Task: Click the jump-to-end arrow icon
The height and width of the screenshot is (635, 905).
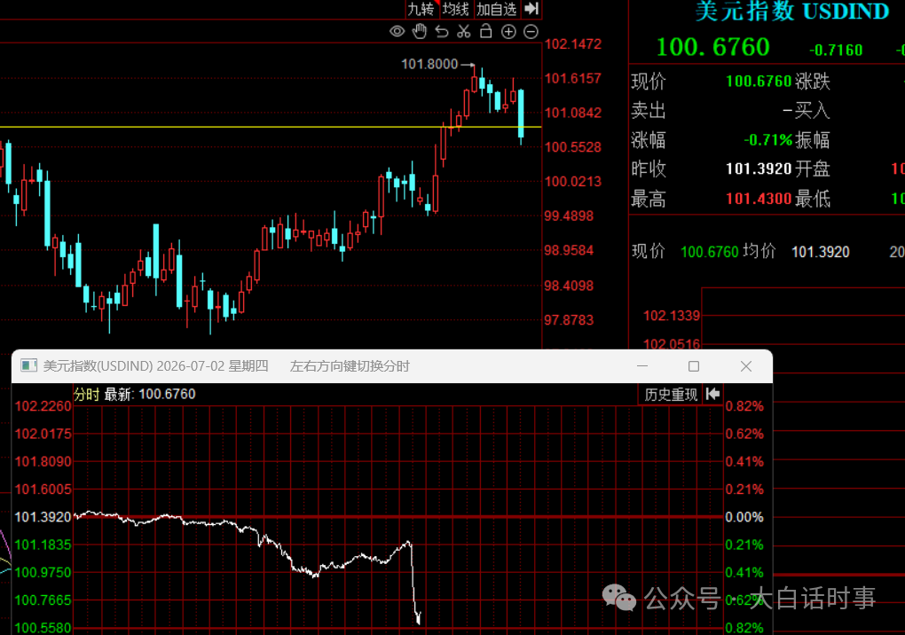Action: [531, 9]
